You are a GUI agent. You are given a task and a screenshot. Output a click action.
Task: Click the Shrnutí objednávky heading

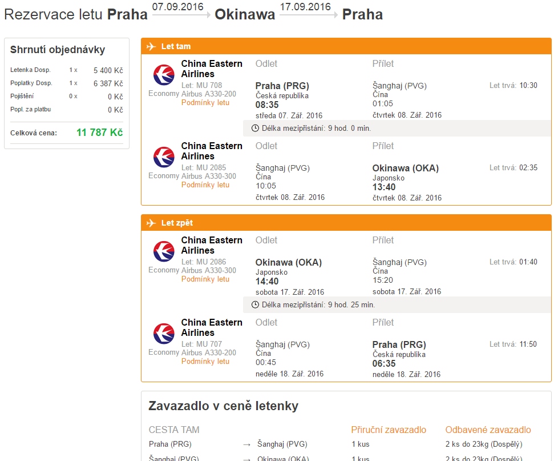[x=58, y=50]
